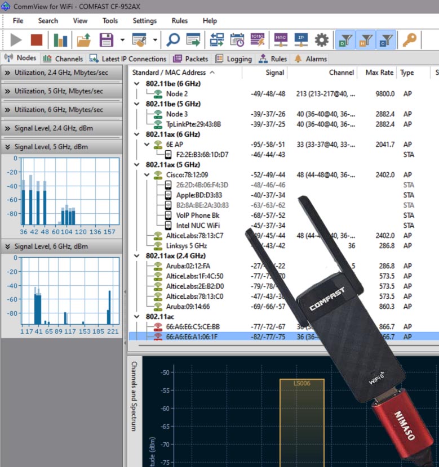Image resolution: width=439 pixels, height=467 pixels.
Task: Sort by the Type column header
Action: 413,73
